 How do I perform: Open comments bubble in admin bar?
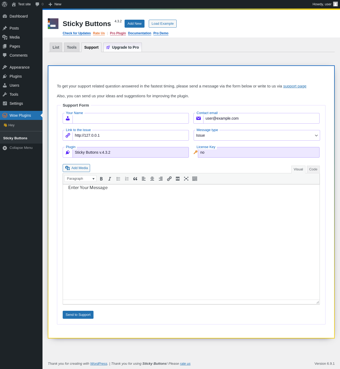point(39,4)
